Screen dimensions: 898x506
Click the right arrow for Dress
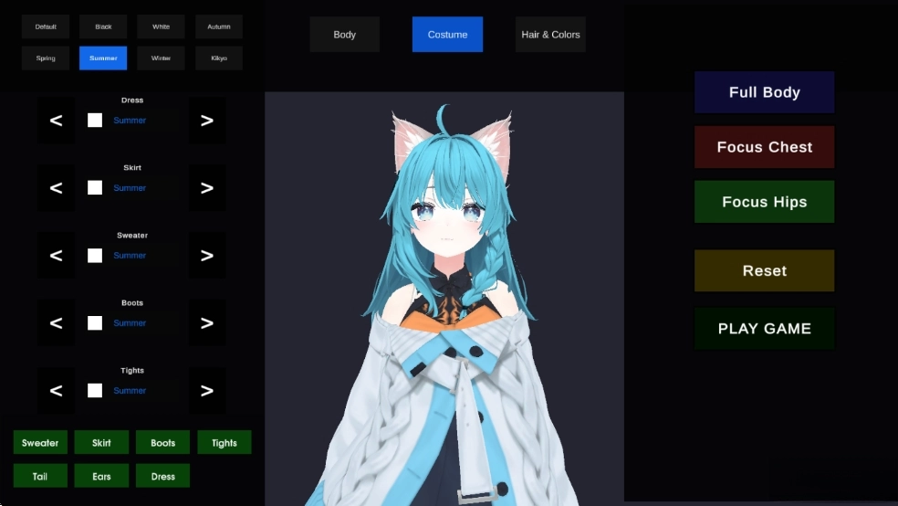point(207,121)
